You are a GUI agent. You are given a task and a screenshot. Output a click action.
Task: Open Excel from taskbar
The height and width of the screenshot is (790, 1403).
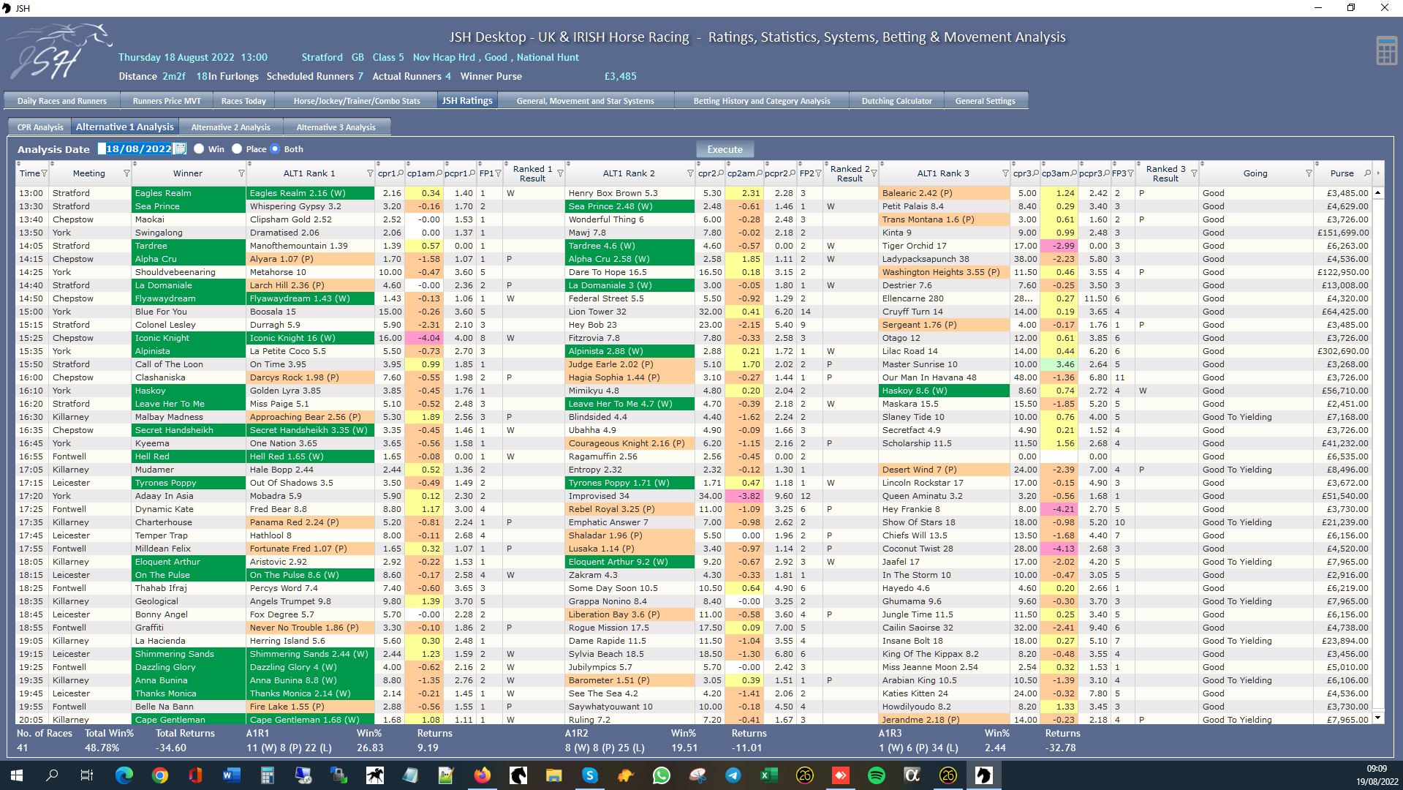pyautogui.click(x=768, y=775)
